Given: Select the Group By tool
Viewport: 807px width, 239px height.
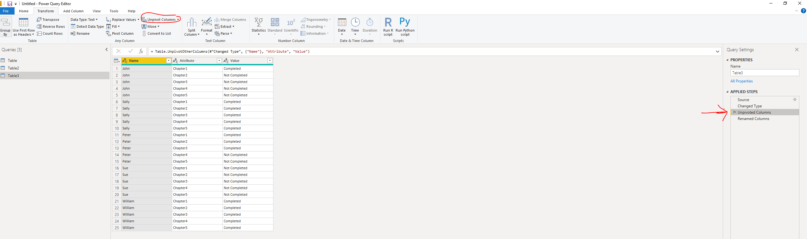Looking at the screenshot, I should (5, 27).
